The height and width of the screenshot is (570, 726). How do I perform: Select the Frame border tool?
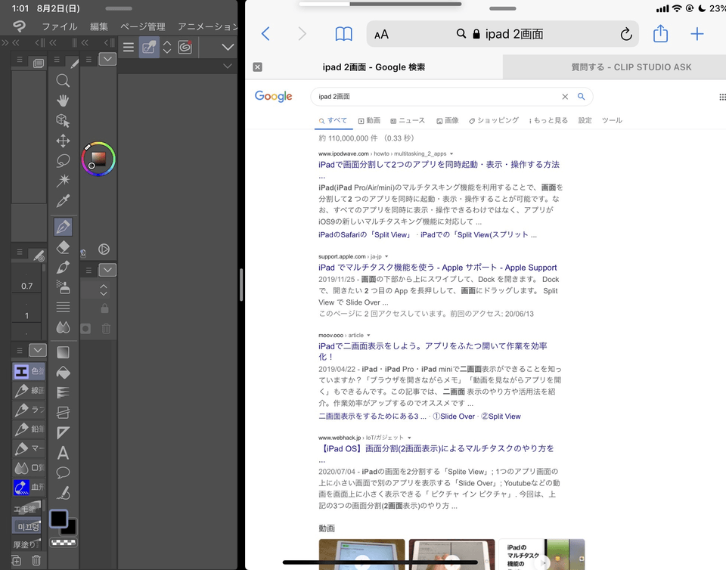pos(63,412)
